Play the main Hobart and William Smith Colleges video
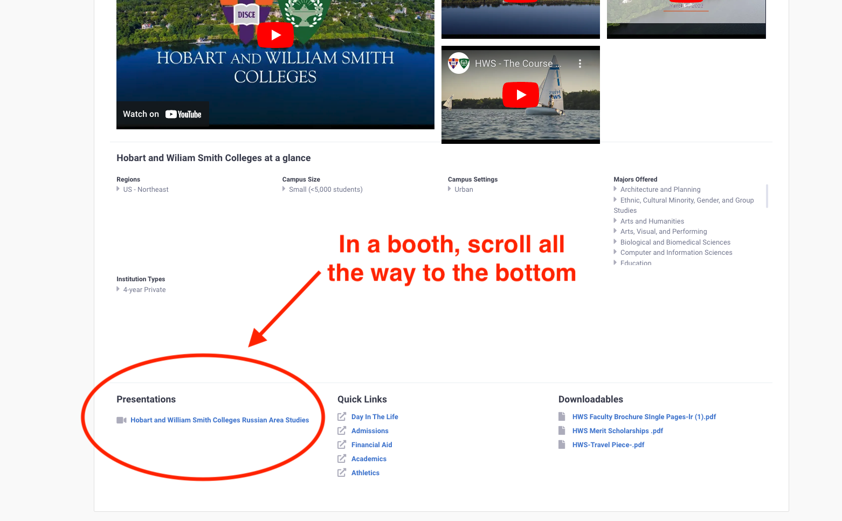Screen dimensions: 842x521 pos(275,35)
